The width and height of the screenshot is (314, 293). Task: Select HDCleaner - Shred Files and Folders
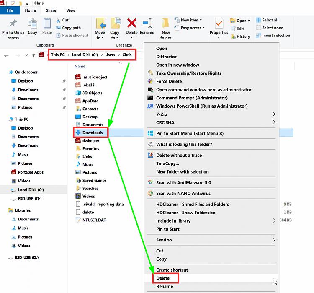tap(211, 204)
